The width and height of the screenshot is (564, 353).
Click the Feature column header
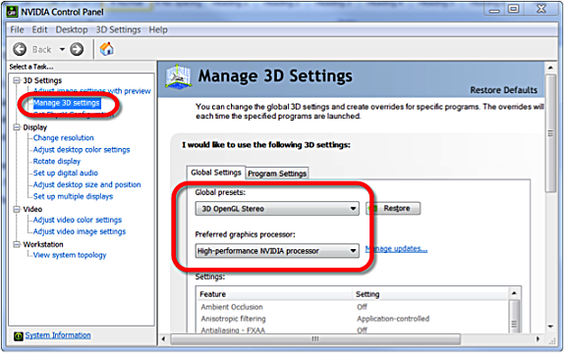274,294
